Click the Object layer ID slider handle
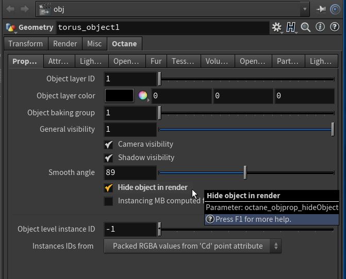This screenshot has width=346, height=279. click(159, 79)
